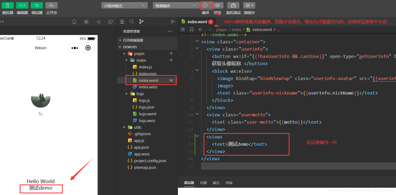Click the phone device icon in simulator toolbar

click(74, 22)
